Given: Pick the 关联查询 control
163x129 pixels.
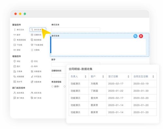Looking at the screenshot, I should coord(36,71).
